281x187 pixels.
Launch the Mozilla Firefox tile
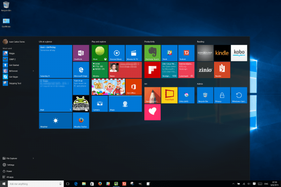[81, 121]
